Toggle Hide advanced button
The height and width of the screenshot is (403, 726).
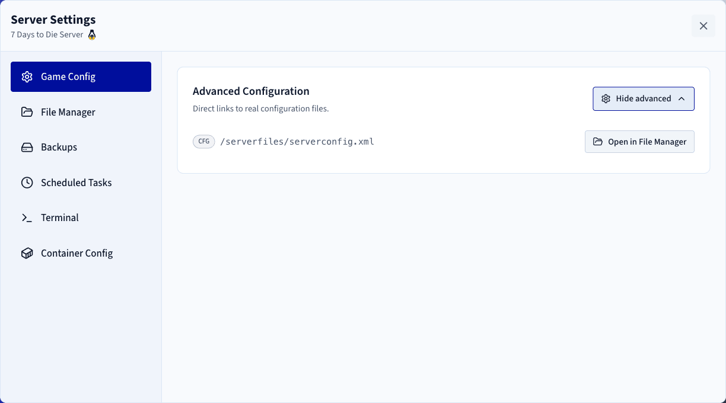click(x=644, y=99)
